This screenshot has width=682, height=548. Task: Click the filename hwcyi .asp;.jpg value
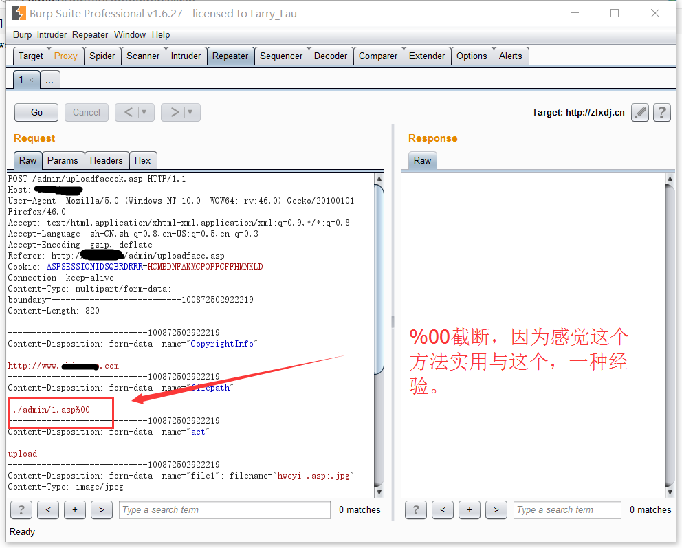point(313,476)
